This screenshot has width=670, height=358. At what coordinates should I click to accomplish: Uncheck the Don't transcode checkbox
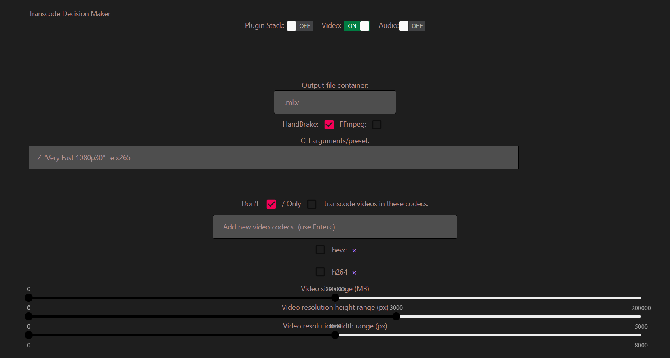(x=271, y=204)
